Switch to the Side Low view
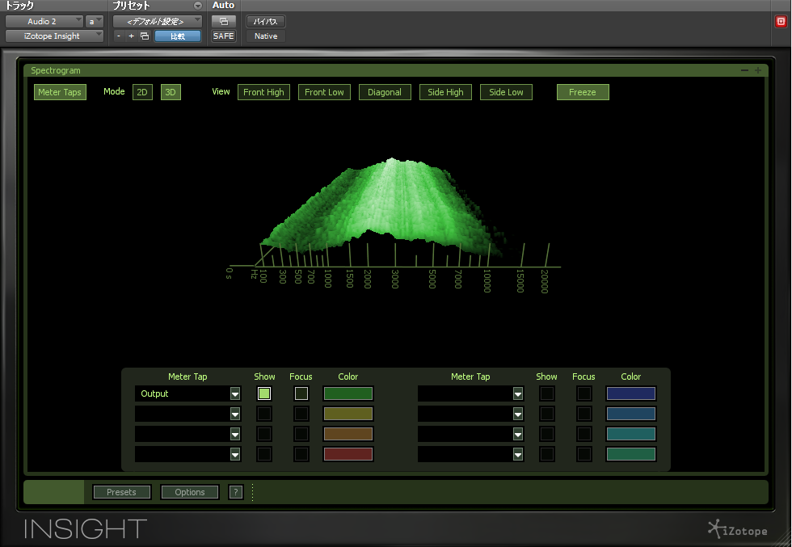 [x=506, y=92]
